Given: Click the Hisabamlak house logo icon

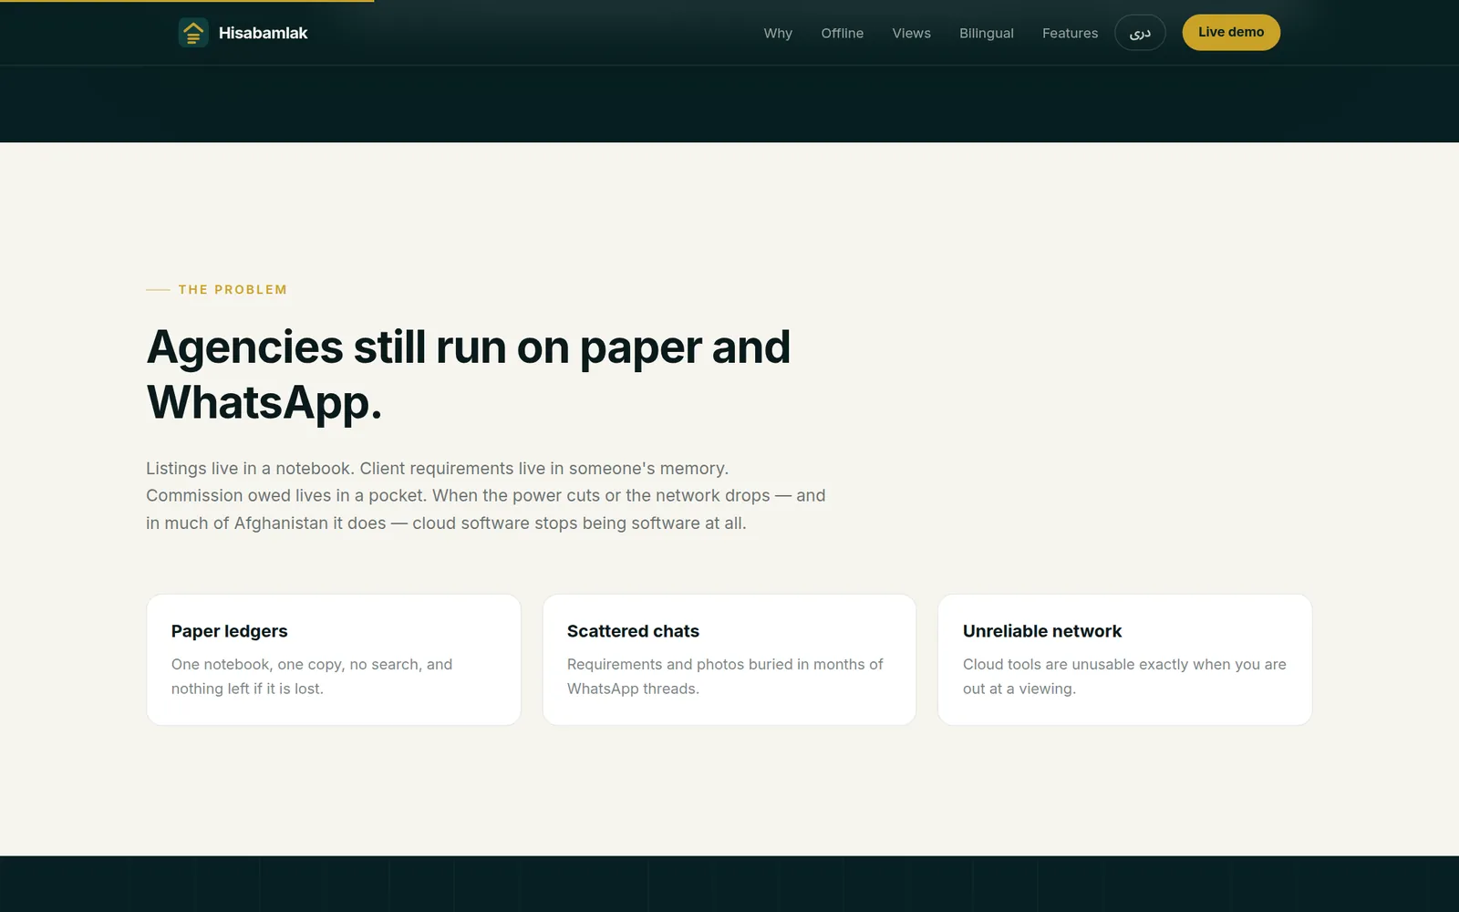Looking at the screenshot, I should click(x=193, y=33).
